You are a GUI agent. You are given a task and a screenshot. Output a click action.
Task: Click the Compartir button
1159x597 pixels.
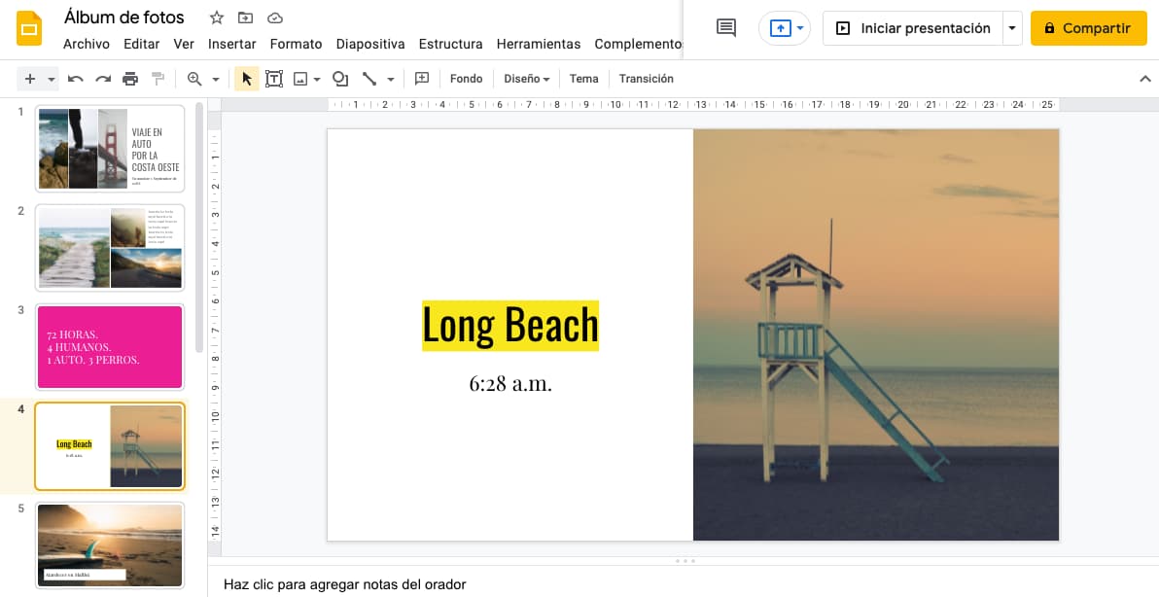[1088, 28]
